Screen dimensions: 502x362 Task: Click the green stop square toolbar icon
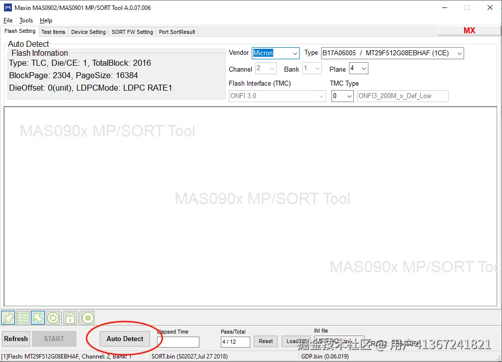click(x=88, y=318)
